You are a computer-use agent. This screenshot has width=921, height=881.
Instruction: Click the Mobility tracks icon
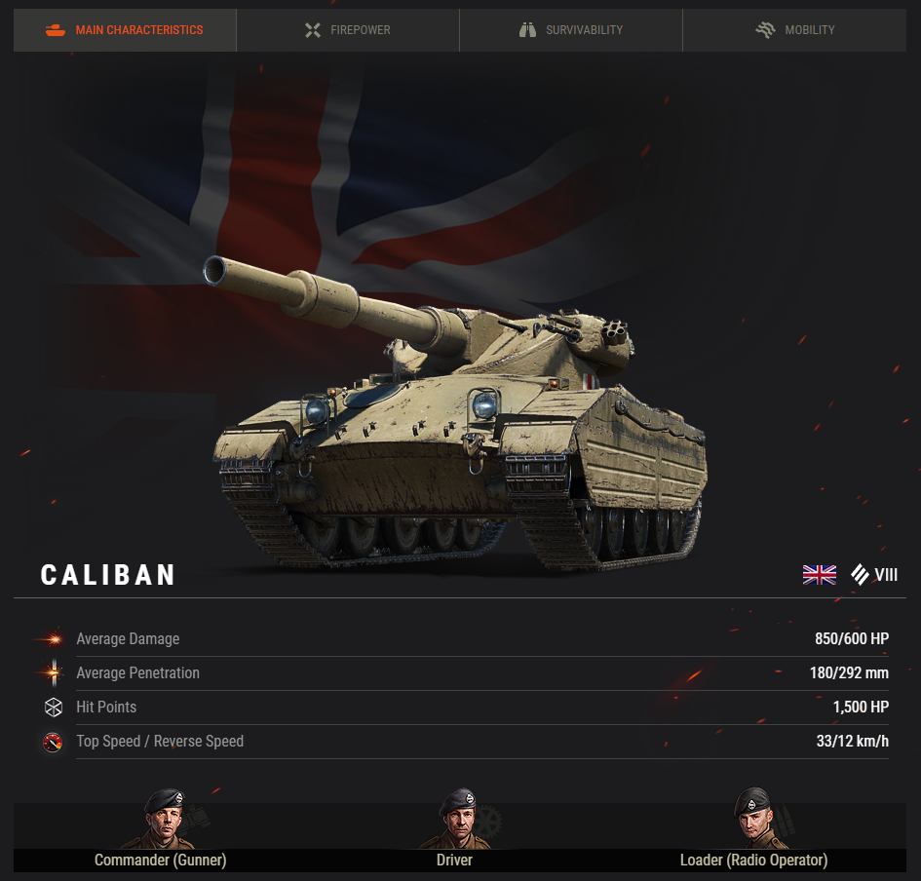[x=765, y=30]
